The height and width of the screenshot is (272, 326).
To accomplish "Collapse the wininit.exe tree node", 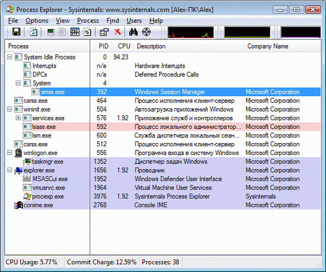I will pyautogui.click(x=9, y=109).
